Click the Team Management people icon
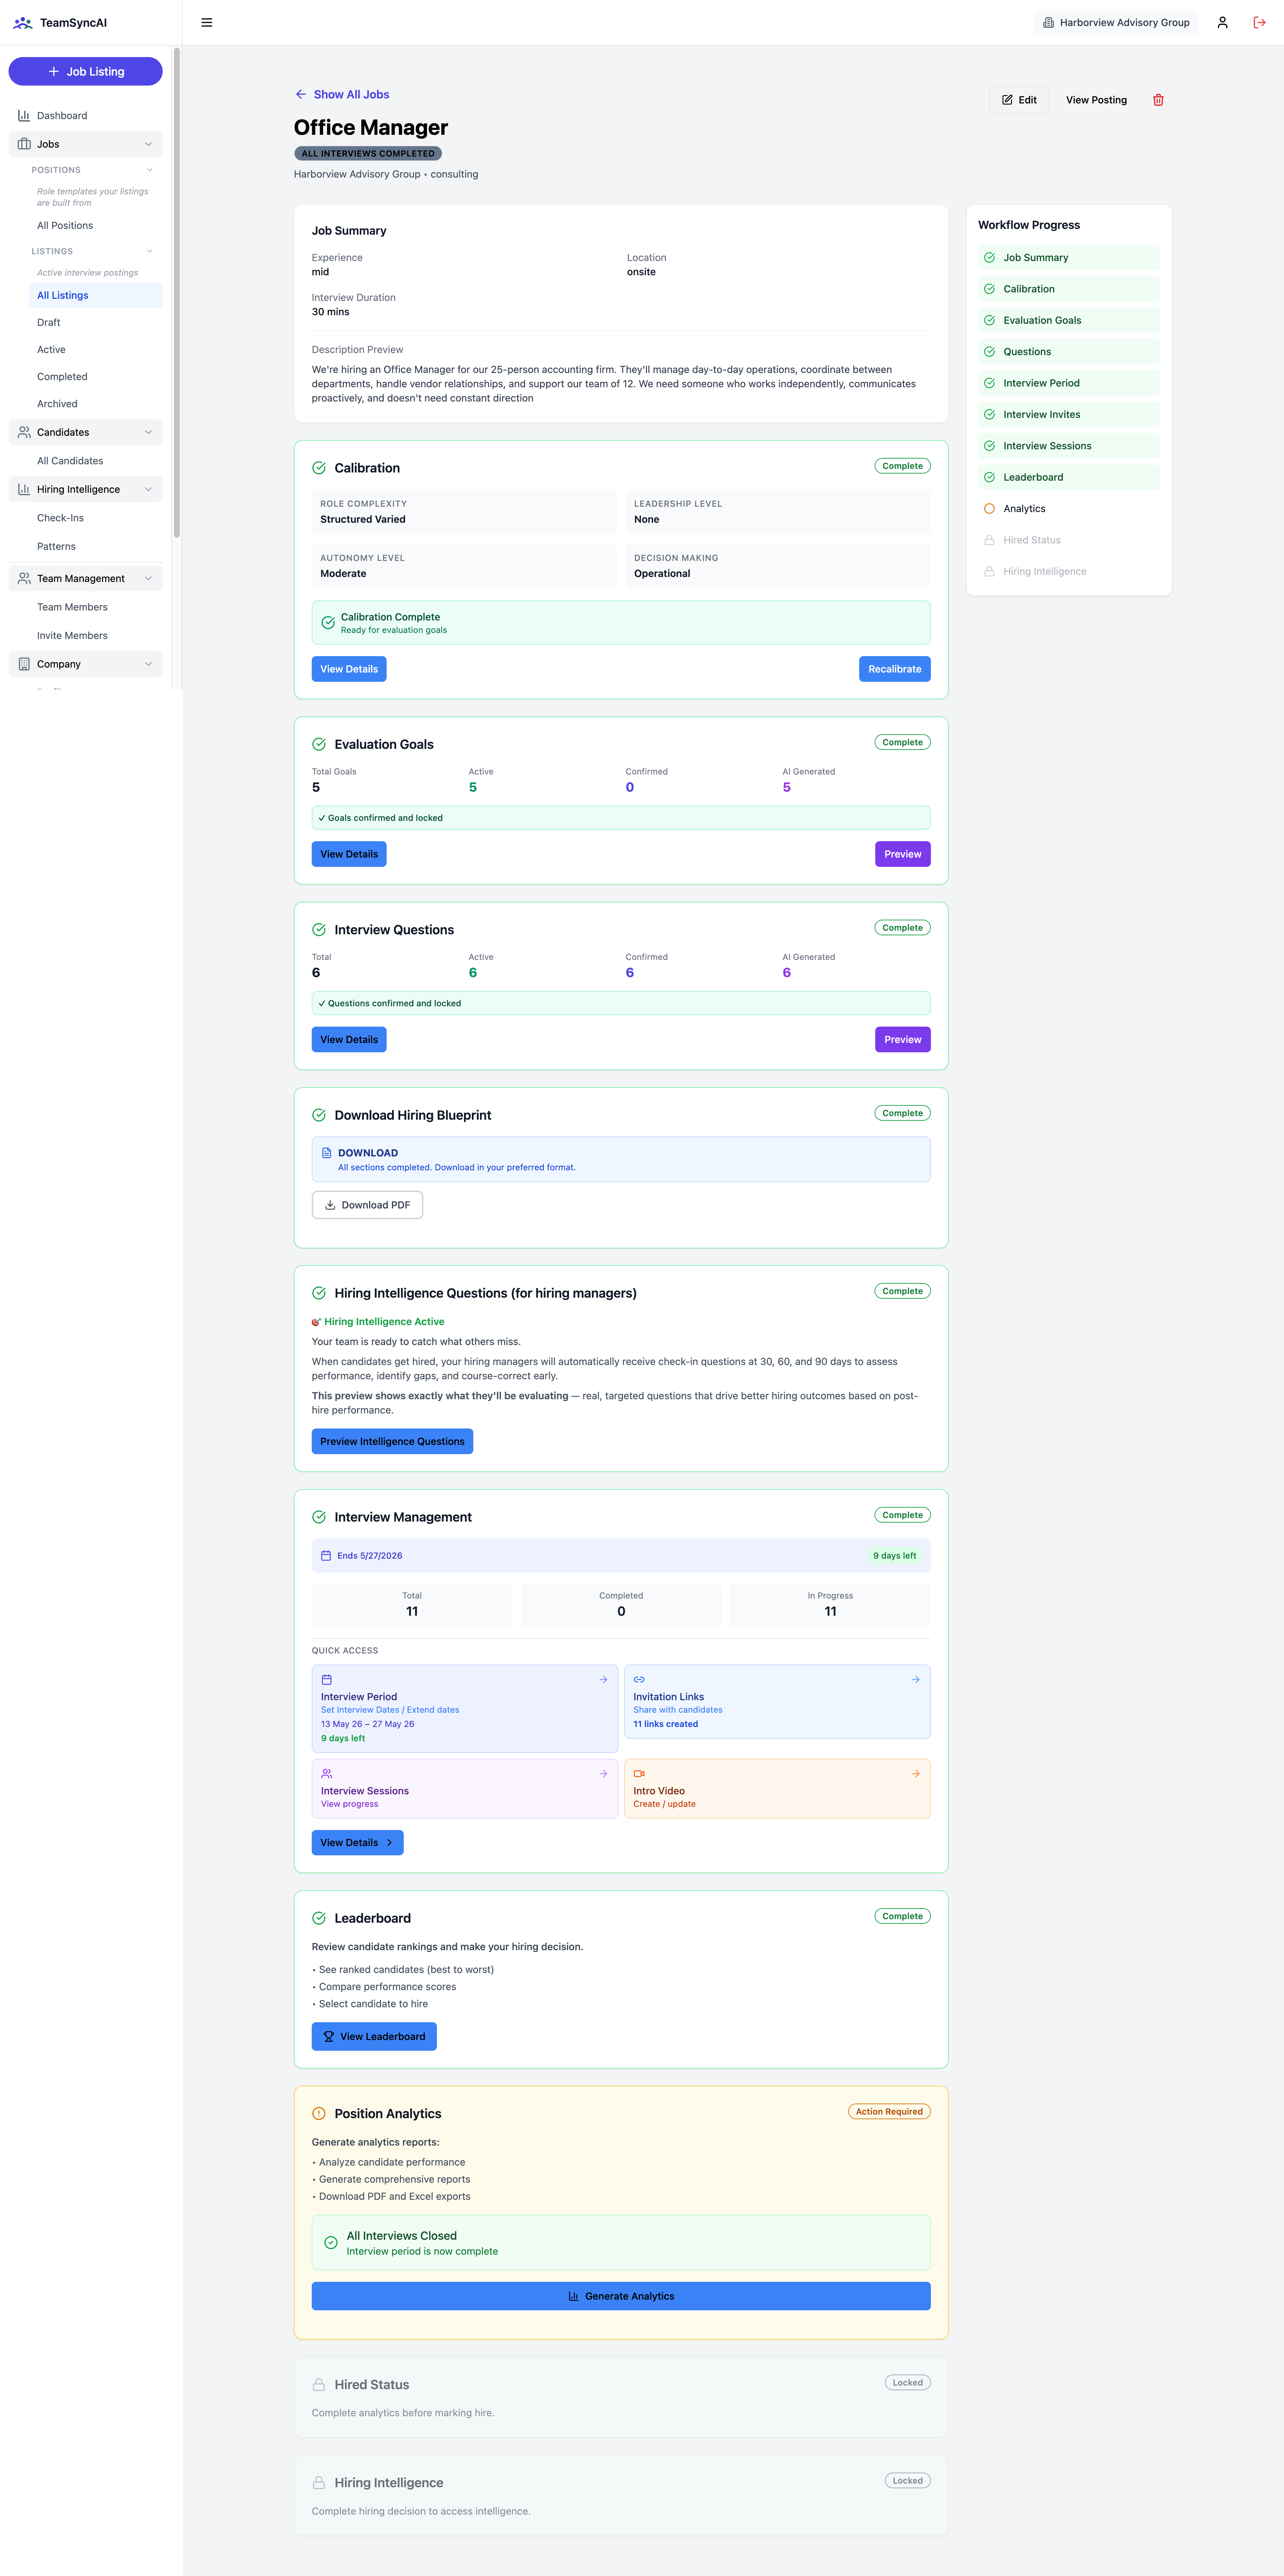The width and height of the screenshot is (1284, 2576). pos(24,578)
